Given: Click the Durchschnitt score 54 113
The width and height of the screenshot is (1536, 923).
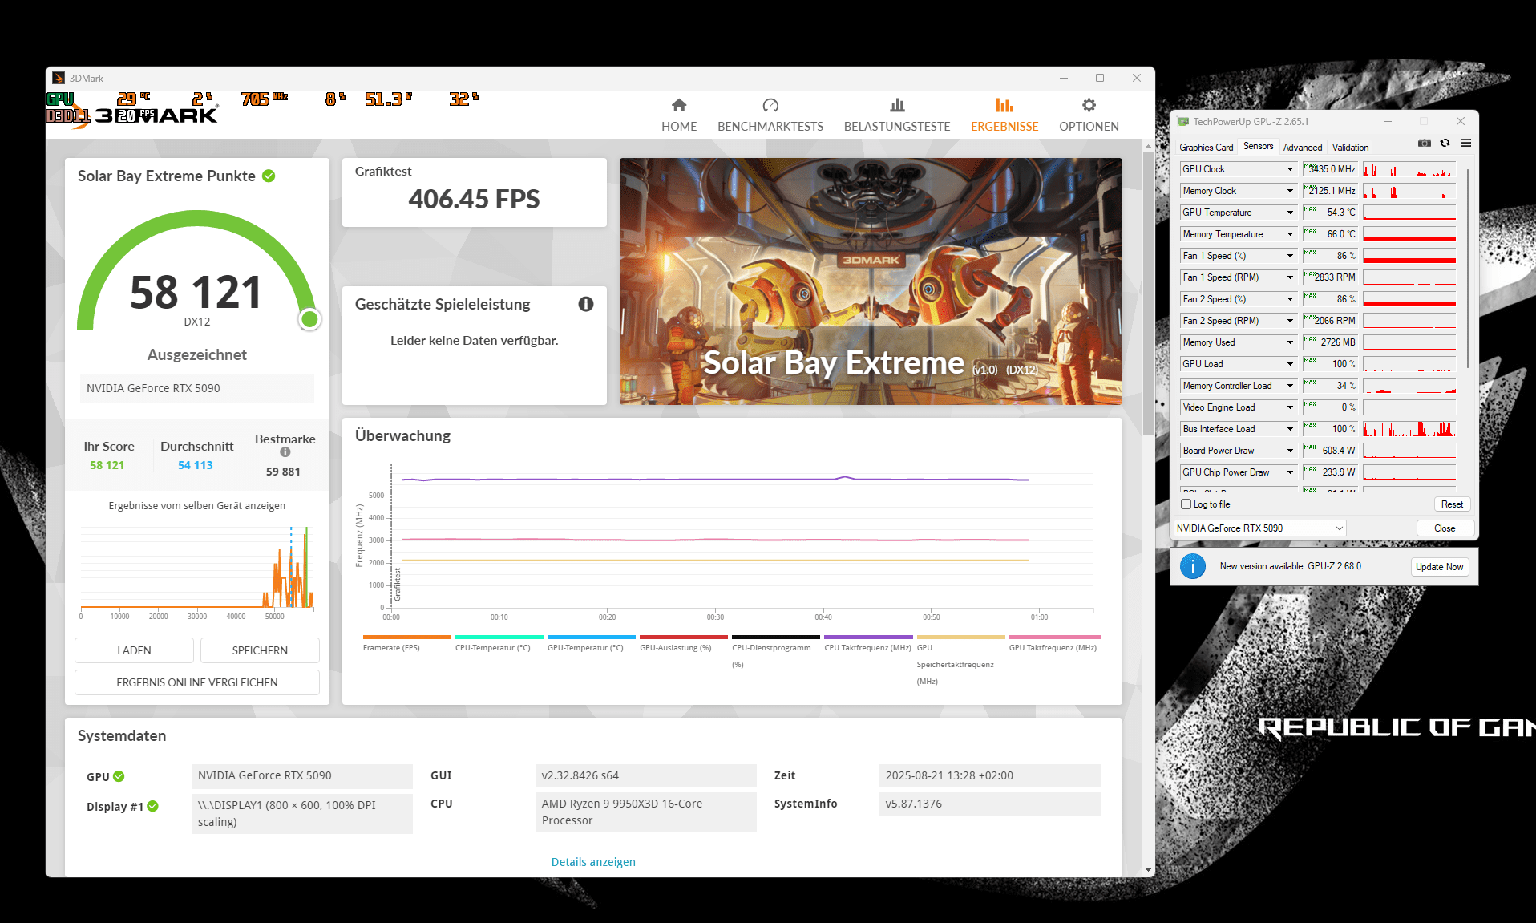Looking at the screenshot, I should [196, 465].
